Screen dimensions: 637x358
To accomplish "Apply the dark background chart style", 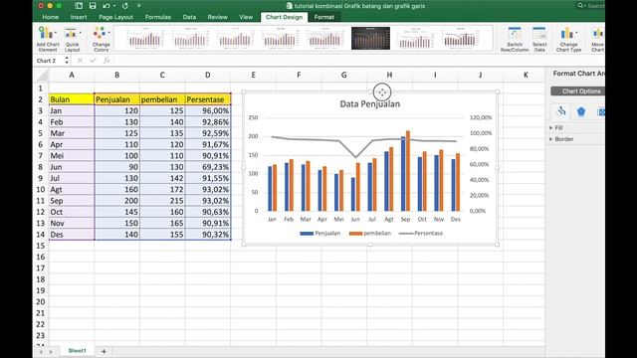I will pyautogui.click(x=370, y=38).
